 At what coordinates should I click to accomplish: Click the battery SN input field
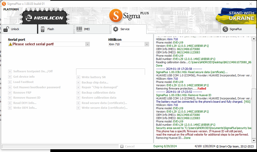click(x=110, y=71)
